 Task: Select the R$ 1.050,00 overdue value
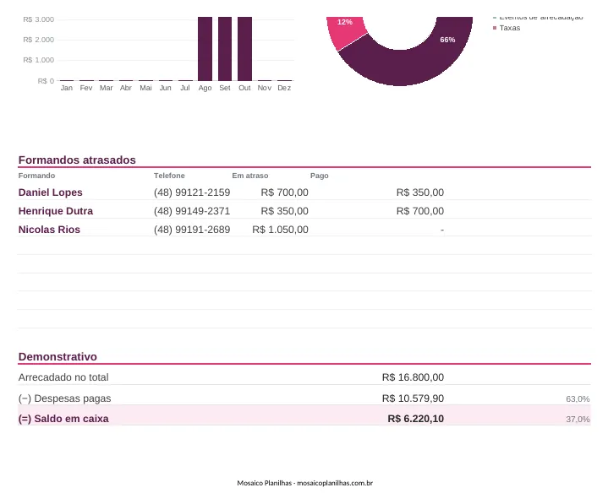point(281,230)
